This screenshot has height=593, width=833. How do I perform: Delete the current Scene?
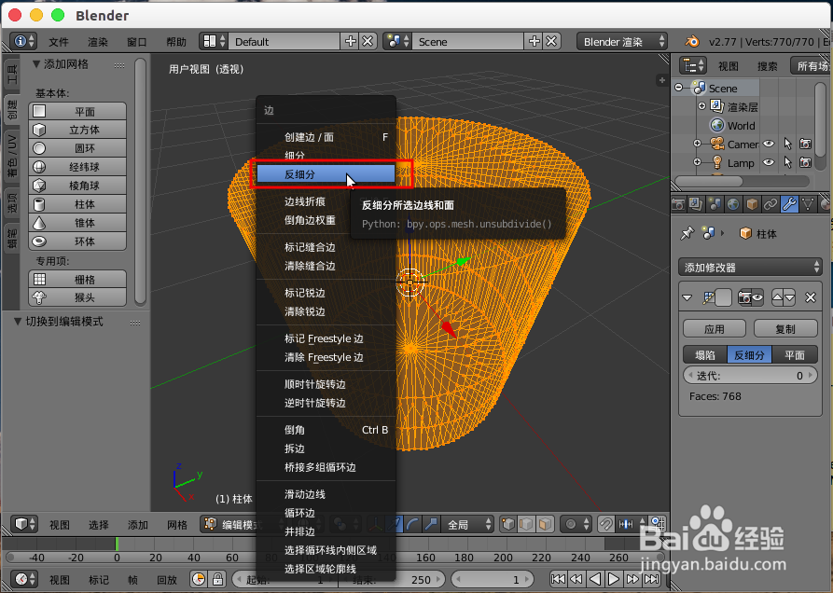coord(551,41)
